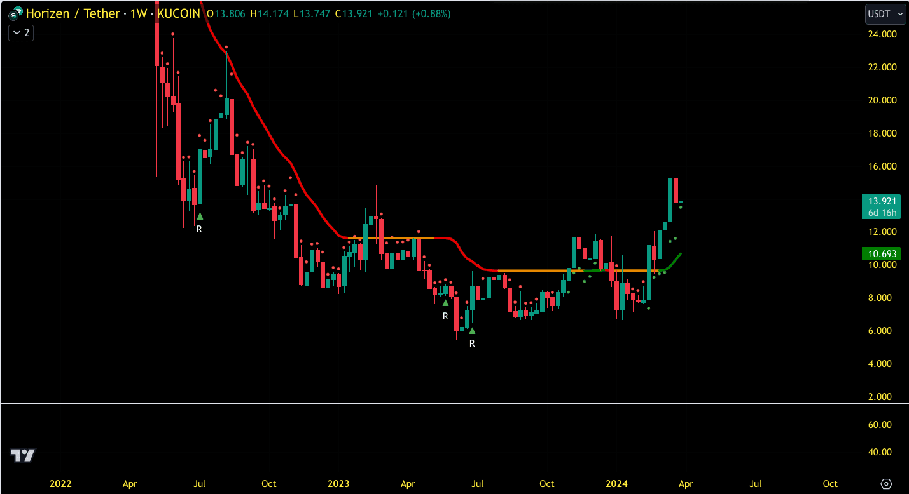Click the change value +0.121 (+0.88%)
This screenshot has width=909, height=494.
coord(415,13)
